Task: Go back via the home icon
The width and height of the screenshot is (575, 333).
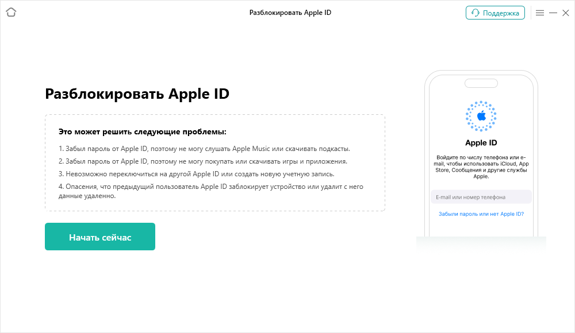Action: click(x=11, y=13)
